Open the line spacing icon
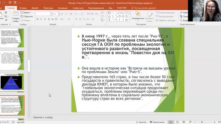This screenshot has height=124, width=221. click(97, 14)
